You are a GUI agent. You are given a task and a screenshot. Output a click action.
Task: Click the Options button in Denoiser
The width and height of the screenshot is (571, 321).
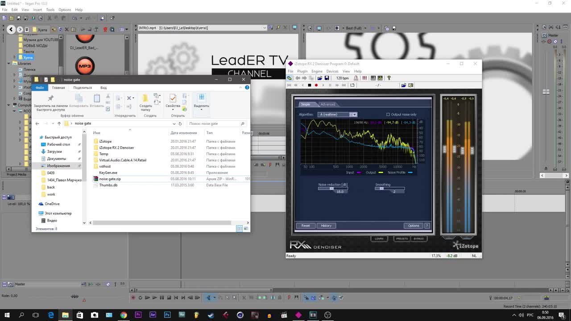pos(414,226)
